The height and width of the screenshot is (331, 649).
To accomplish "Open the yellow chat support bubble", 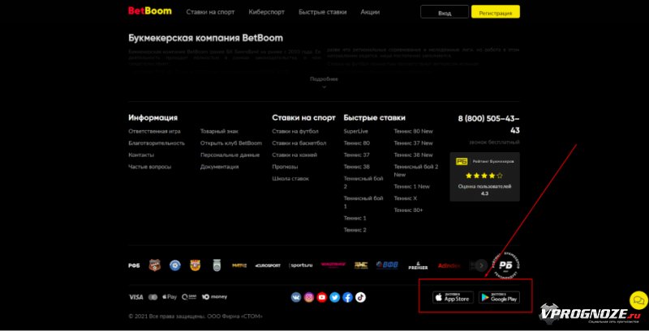I will 635,301.
